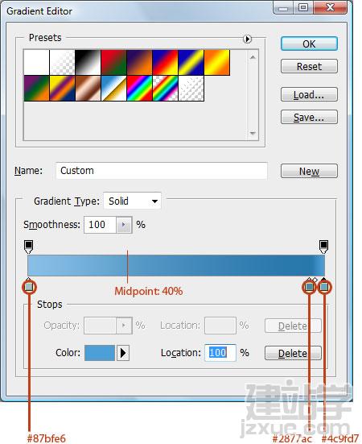Viewport: 362px width, 444px height.
Task: Click the gradient Name text field
Action: 162,171
